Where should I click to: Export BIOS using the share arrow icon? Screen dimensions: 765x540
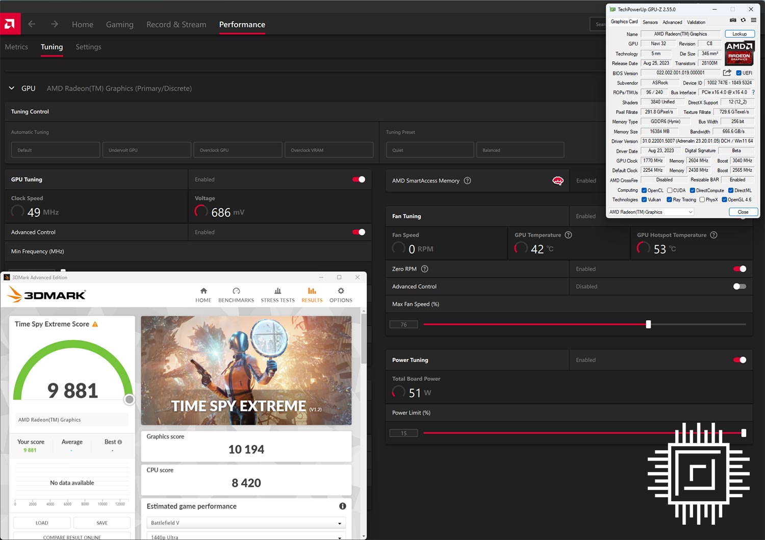727,72
